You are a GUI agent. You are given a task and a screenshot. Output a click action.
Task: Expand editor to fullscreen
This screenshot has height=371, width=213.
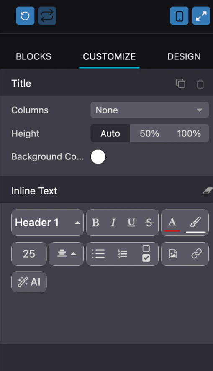(201, 16)
